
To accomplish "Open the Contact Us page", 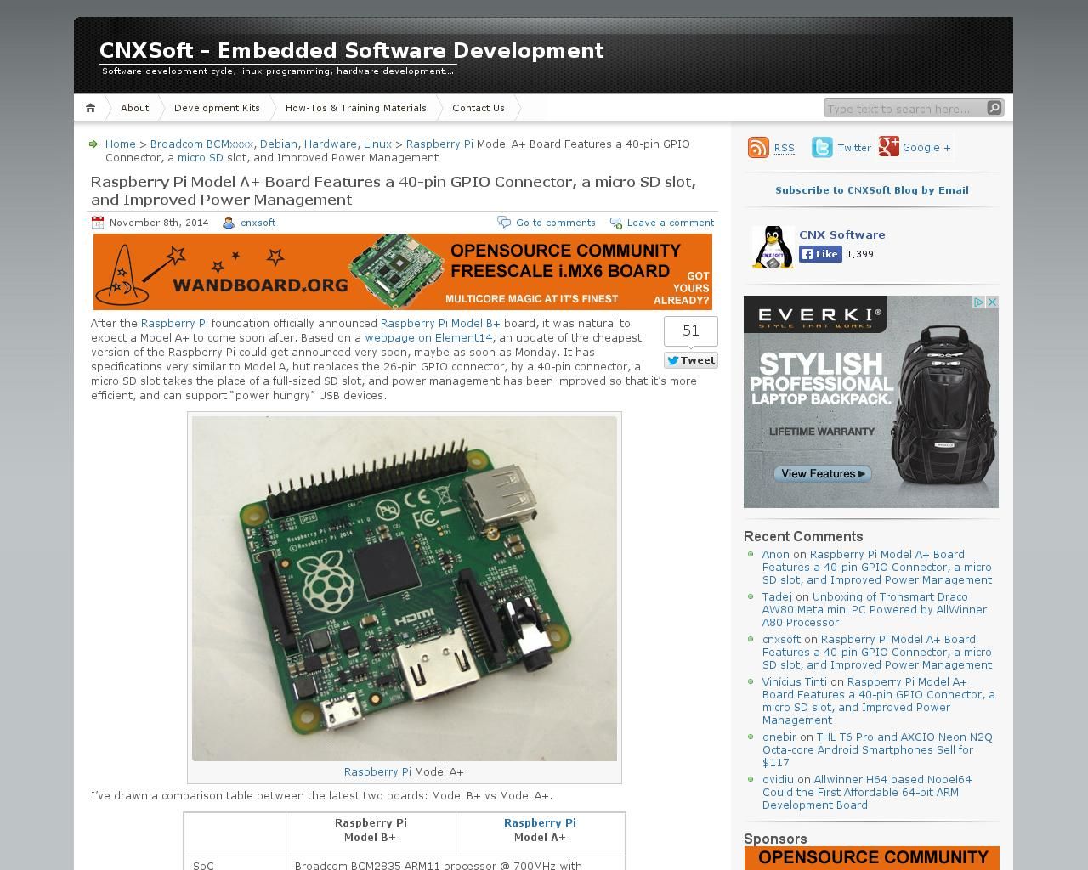I will point(479,108).
